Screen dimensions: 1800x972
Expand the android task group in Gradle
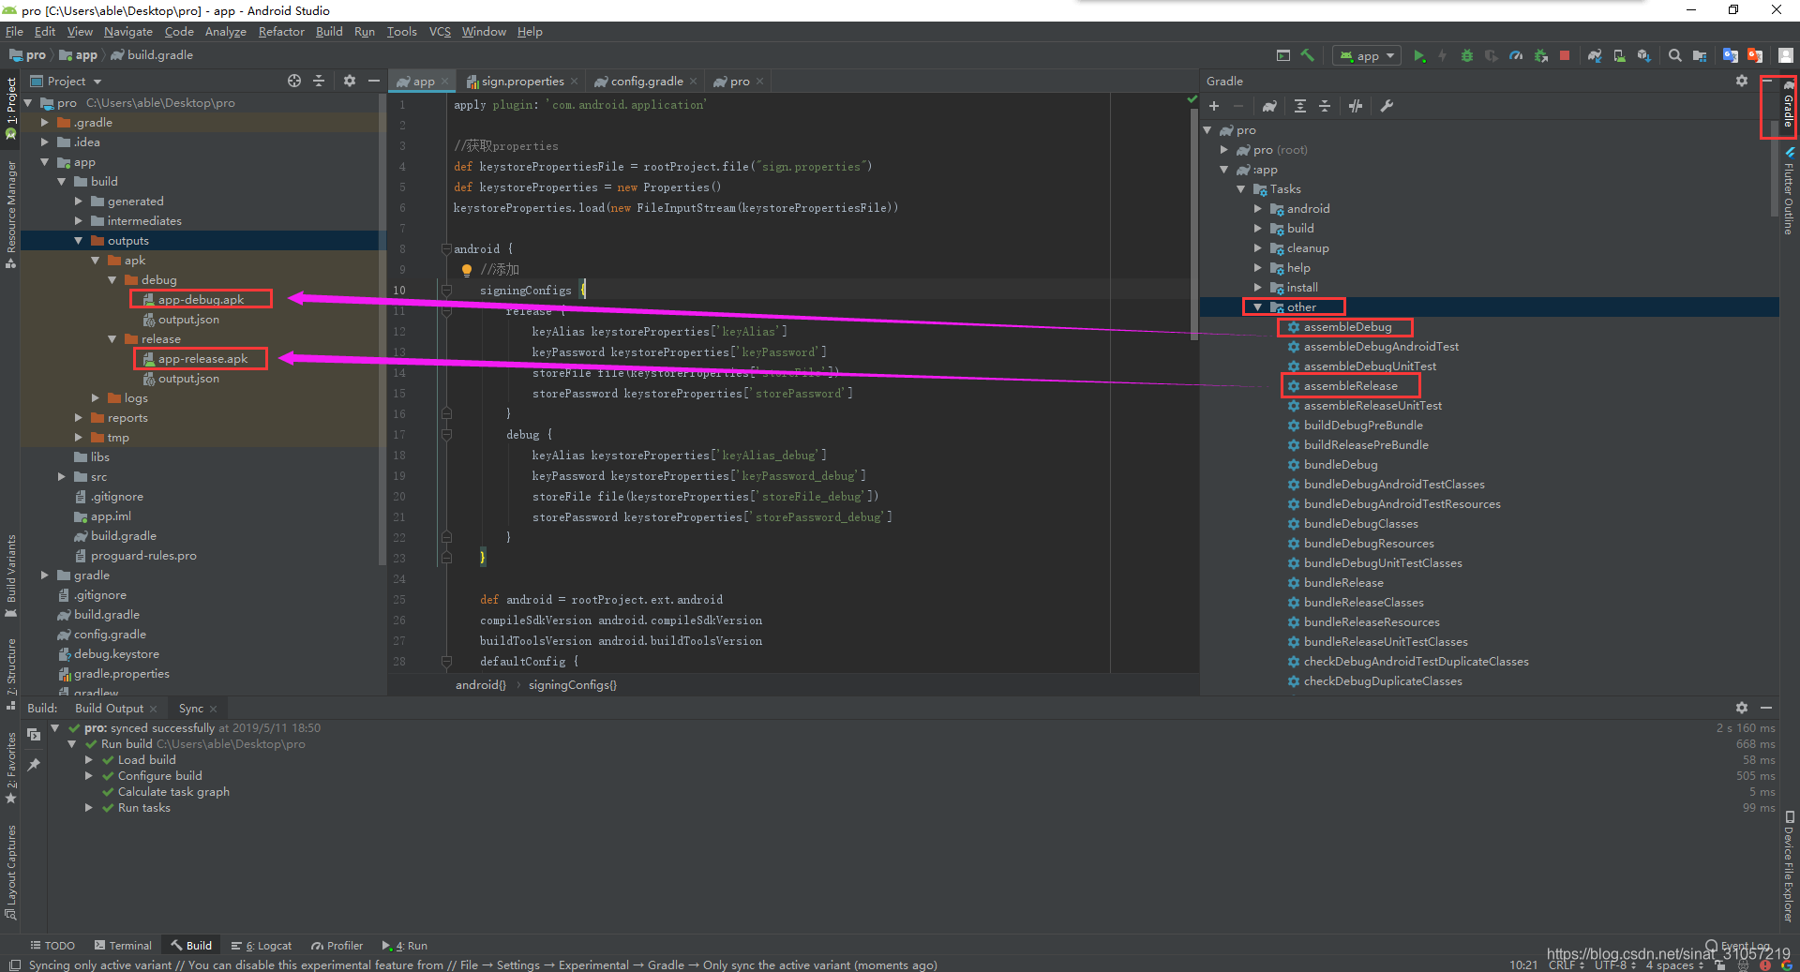coord(1258,209)
